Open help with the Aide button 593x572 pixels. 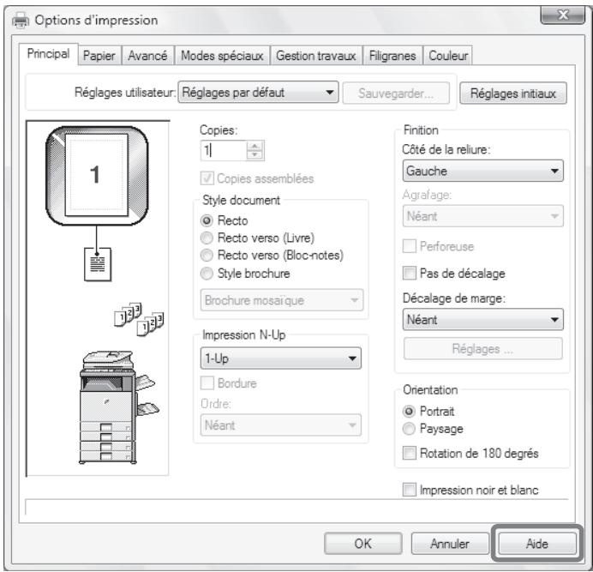[x=537, y=543]
